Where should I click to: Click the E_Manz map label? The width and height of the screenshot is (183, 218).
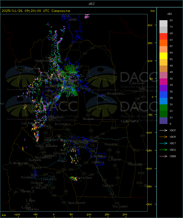31,201
